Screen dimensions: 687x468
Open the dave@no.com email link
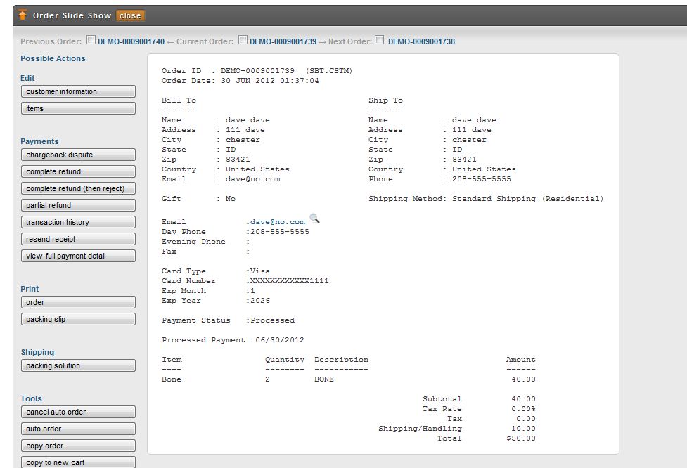[277, 222]
